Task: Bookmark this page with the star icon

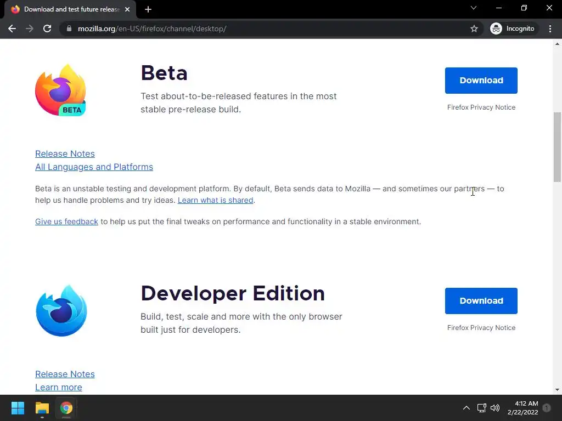Action: tap(474, 29)
